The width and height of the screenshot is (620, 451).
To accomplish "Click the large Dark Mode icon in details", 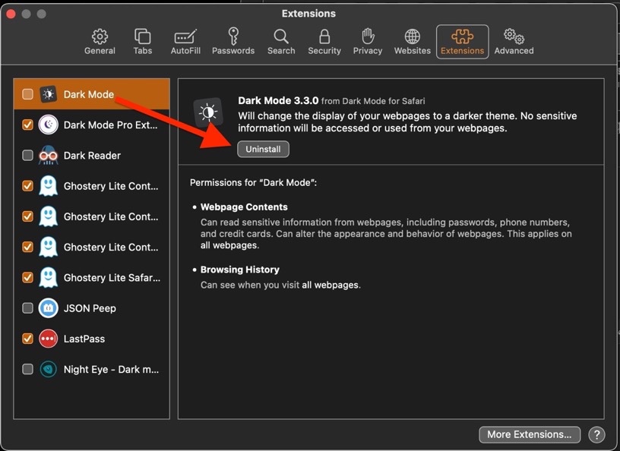I will coord(208,112).
